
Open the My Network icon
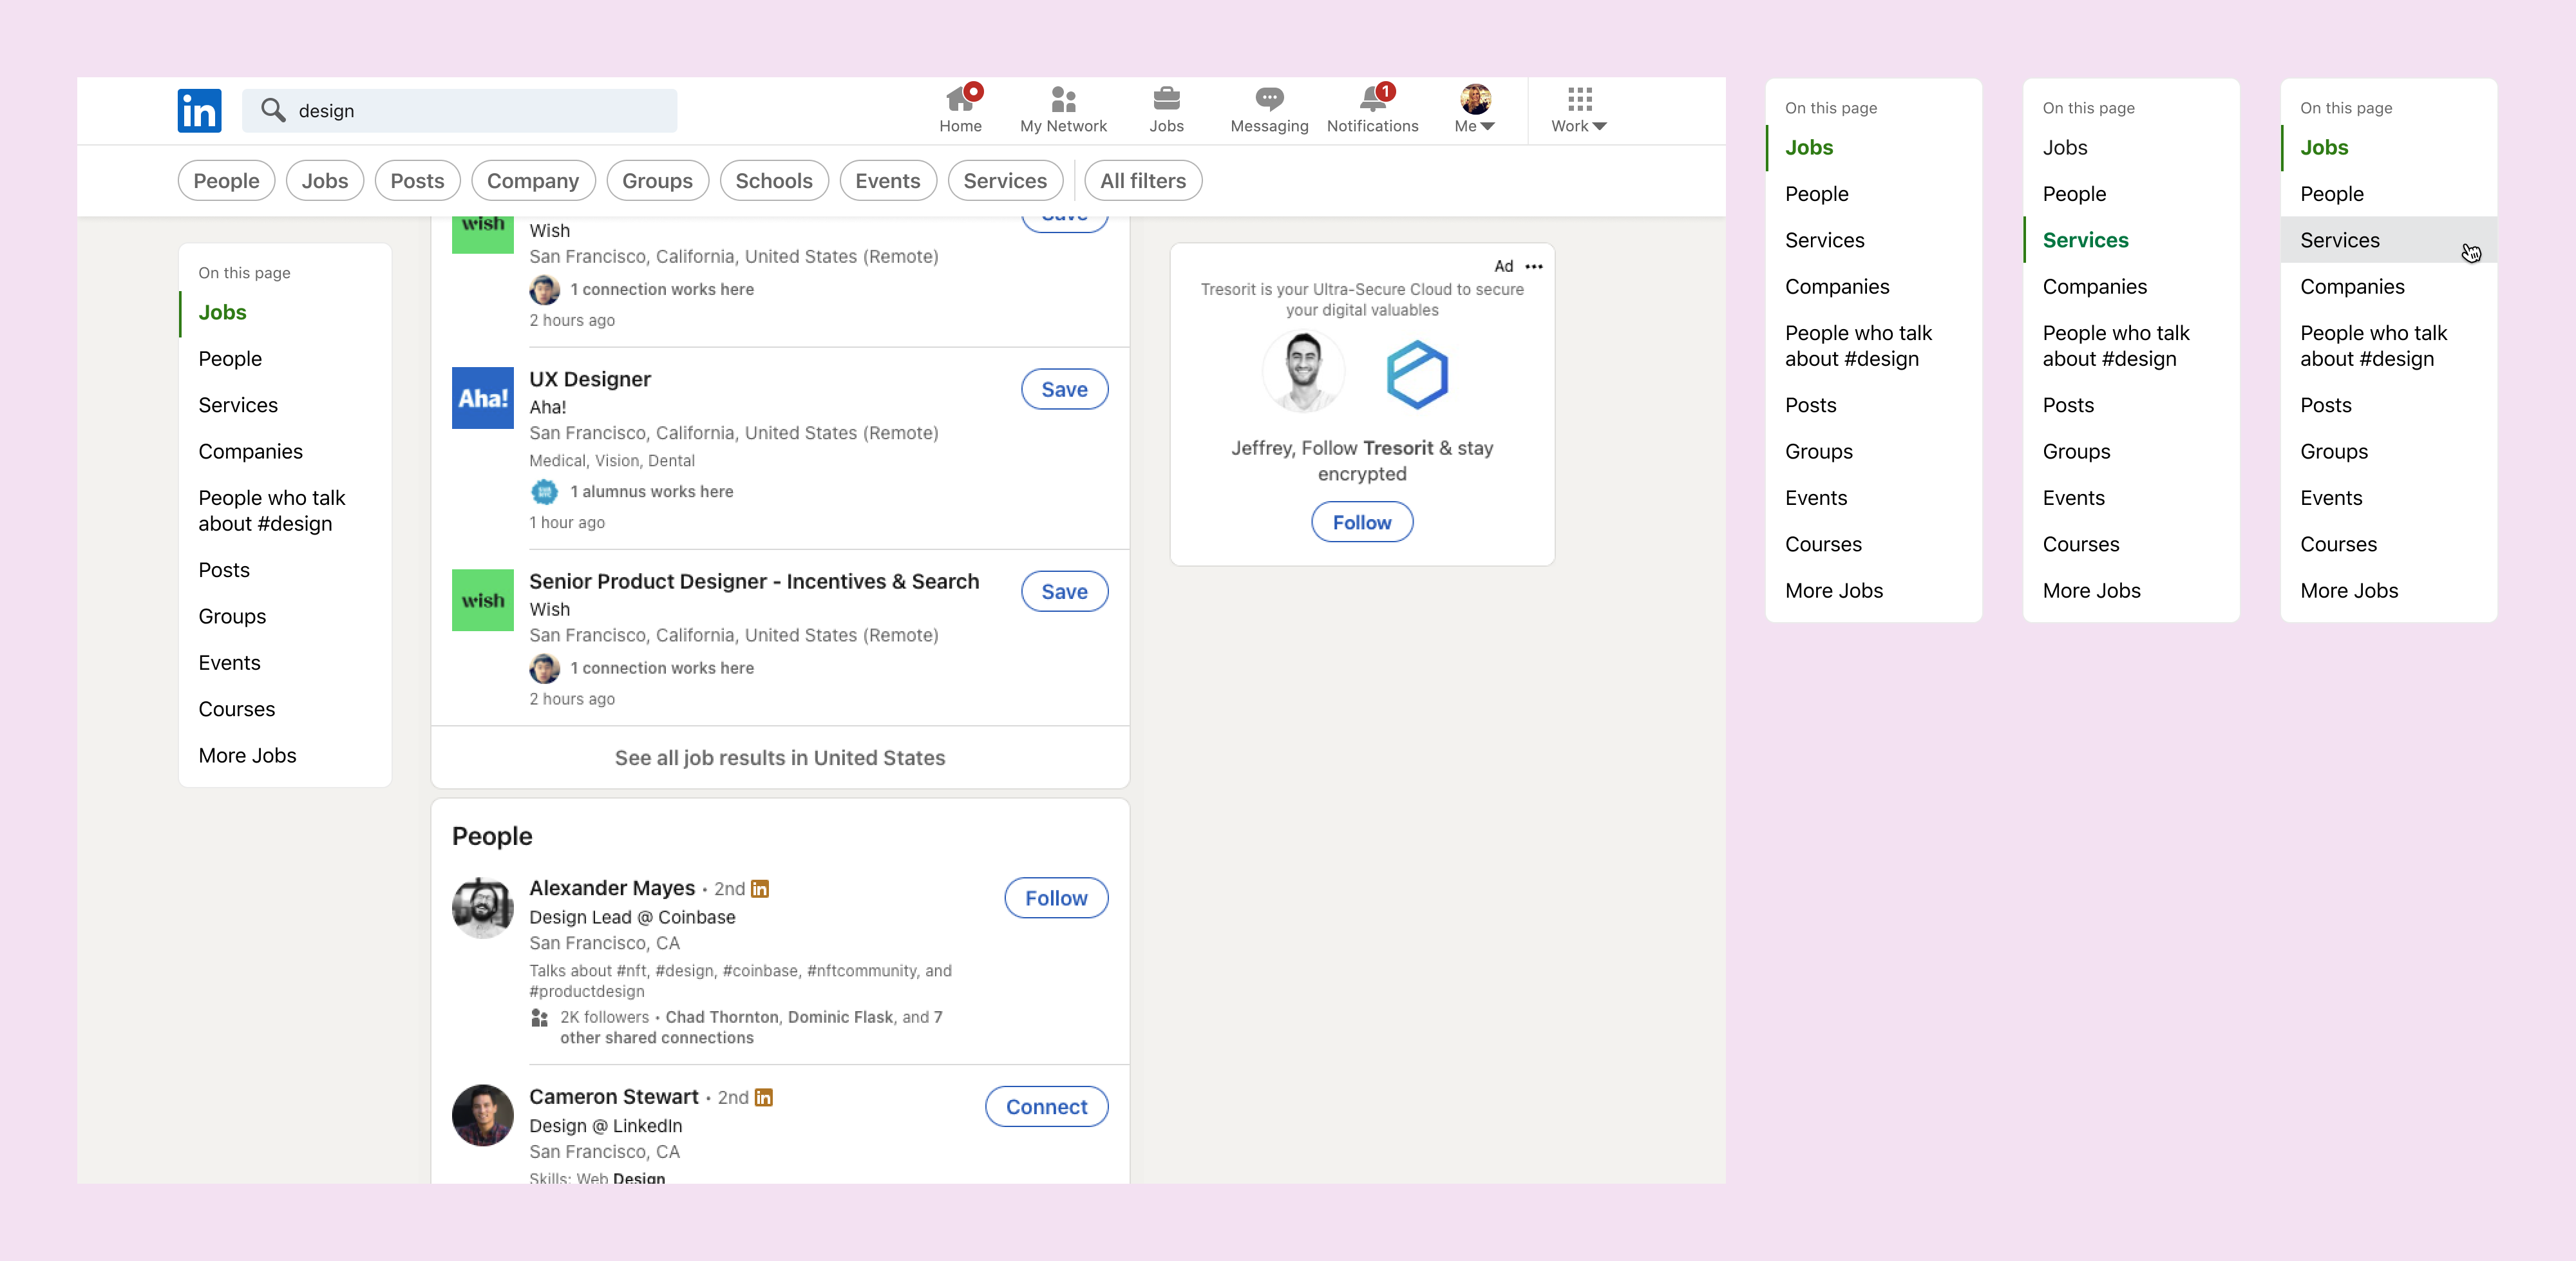pos(1063,100)
